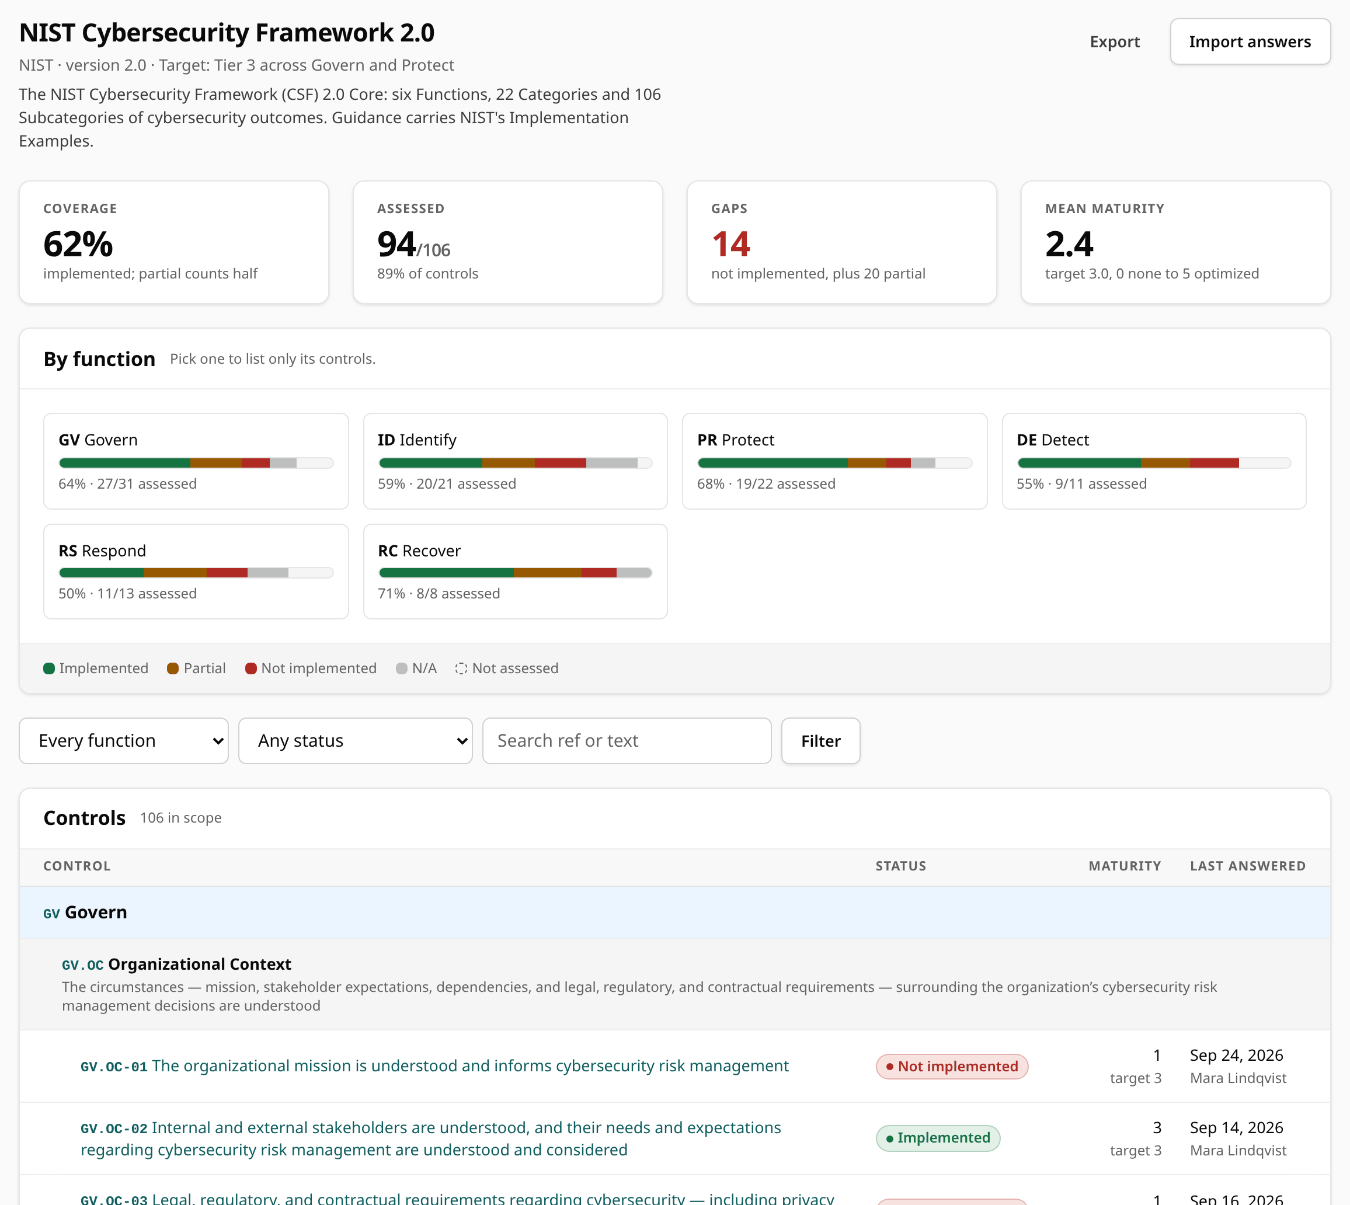Click the Gaps 14 summary card
The height and width of the screenshot is (1205, 1350).
click(x=841, y=242)
